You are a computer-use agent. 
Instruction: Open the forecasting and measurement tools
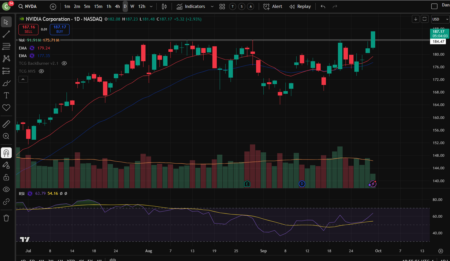[x=6, y=71]
